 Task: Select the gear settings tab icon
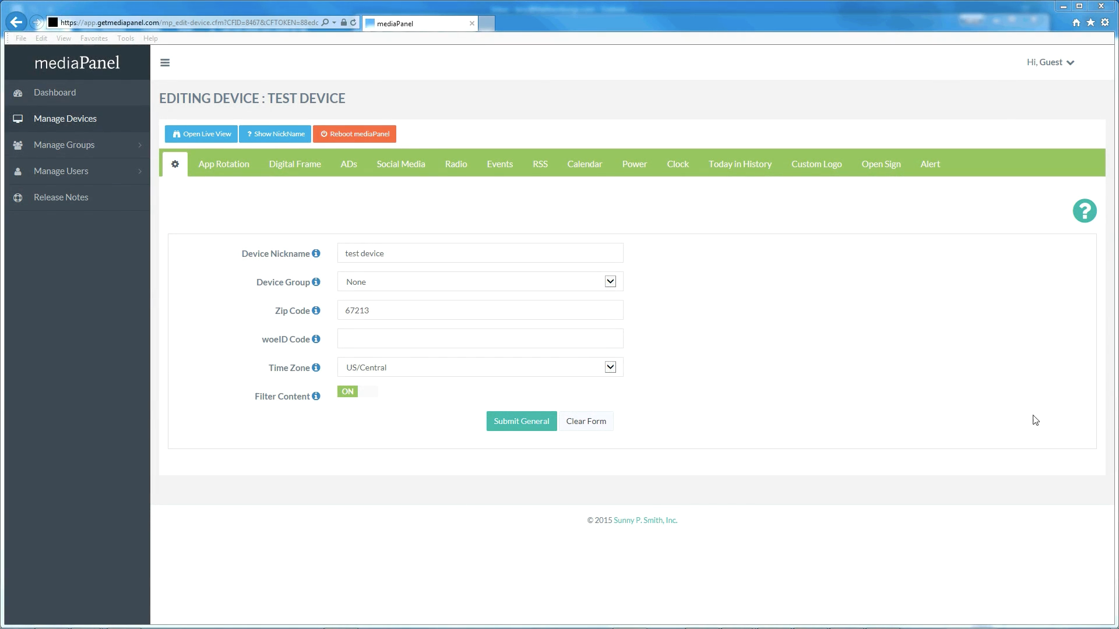click(x=175, y=164)
